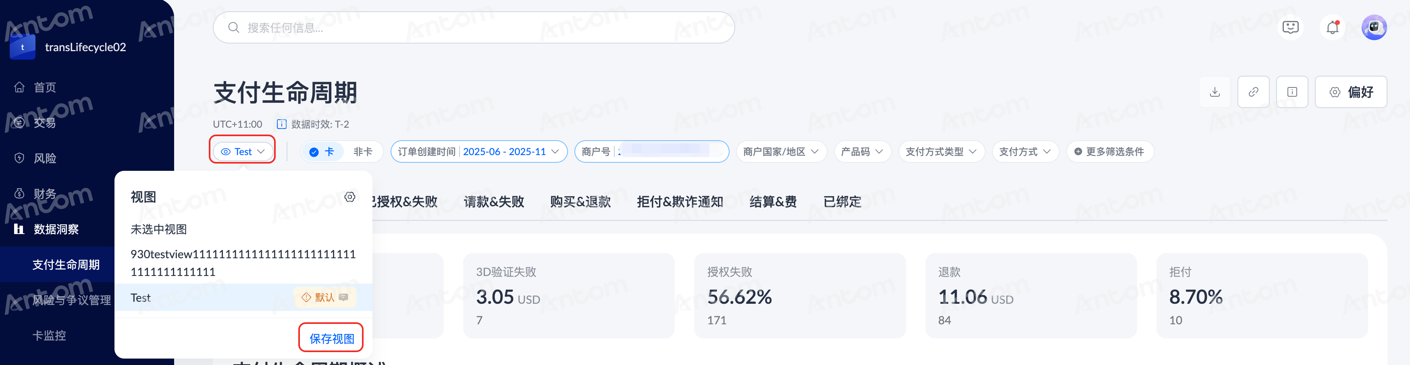Open the 商户国家/地区 dropdown
1410x365 pixels.
[x=781, y=151]
